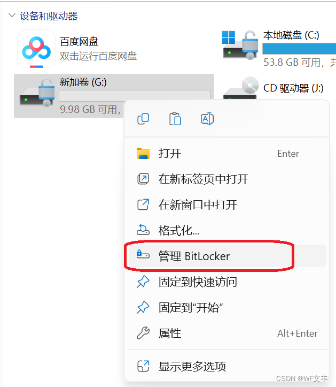
Task: Click the blue usage bar of Local Disk (C:)
Action: coord(299,49)
